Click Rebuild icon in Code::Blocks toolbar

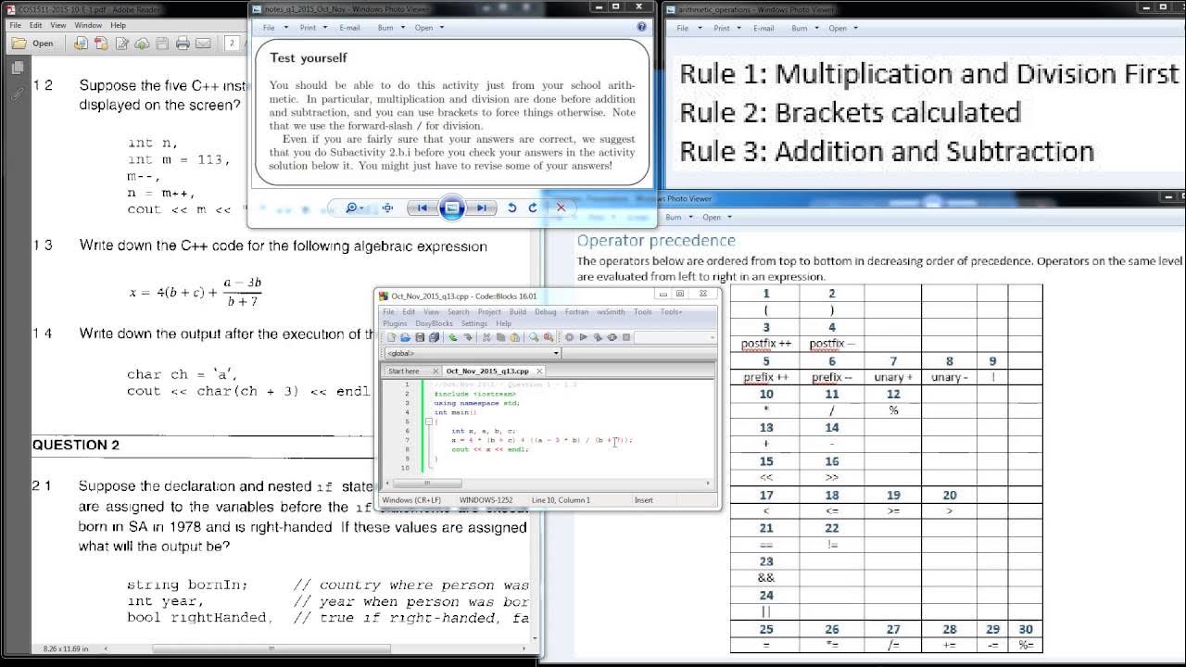tap(612, 337)
